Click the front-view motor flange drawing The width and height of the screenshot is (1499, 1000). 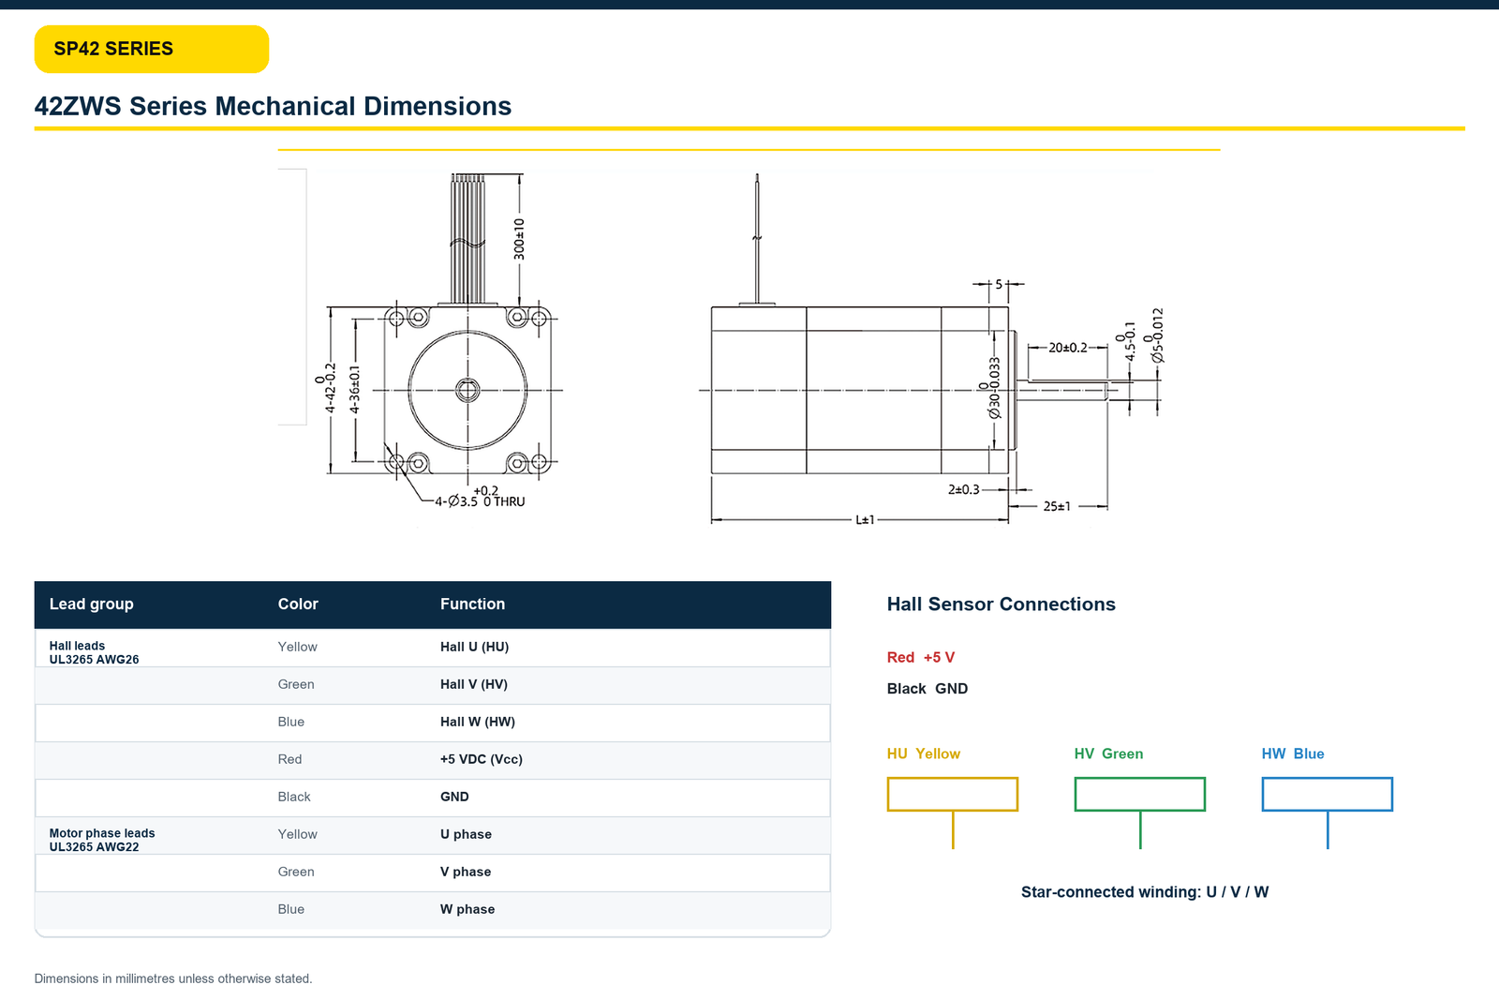point(468,390)
